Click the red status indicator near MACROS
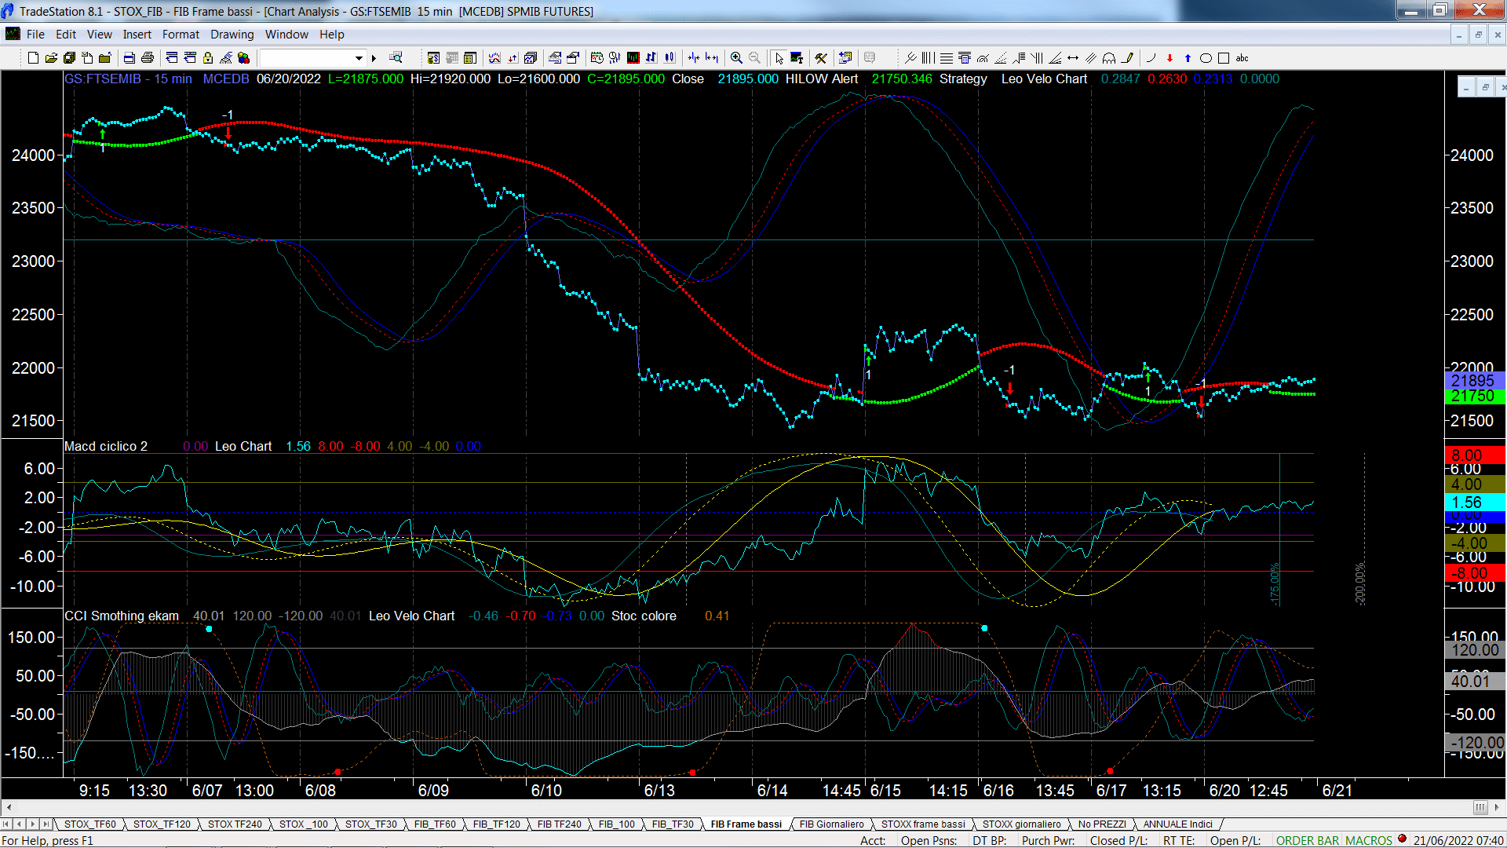The image size is (1507, 848). pos(1402,839)
